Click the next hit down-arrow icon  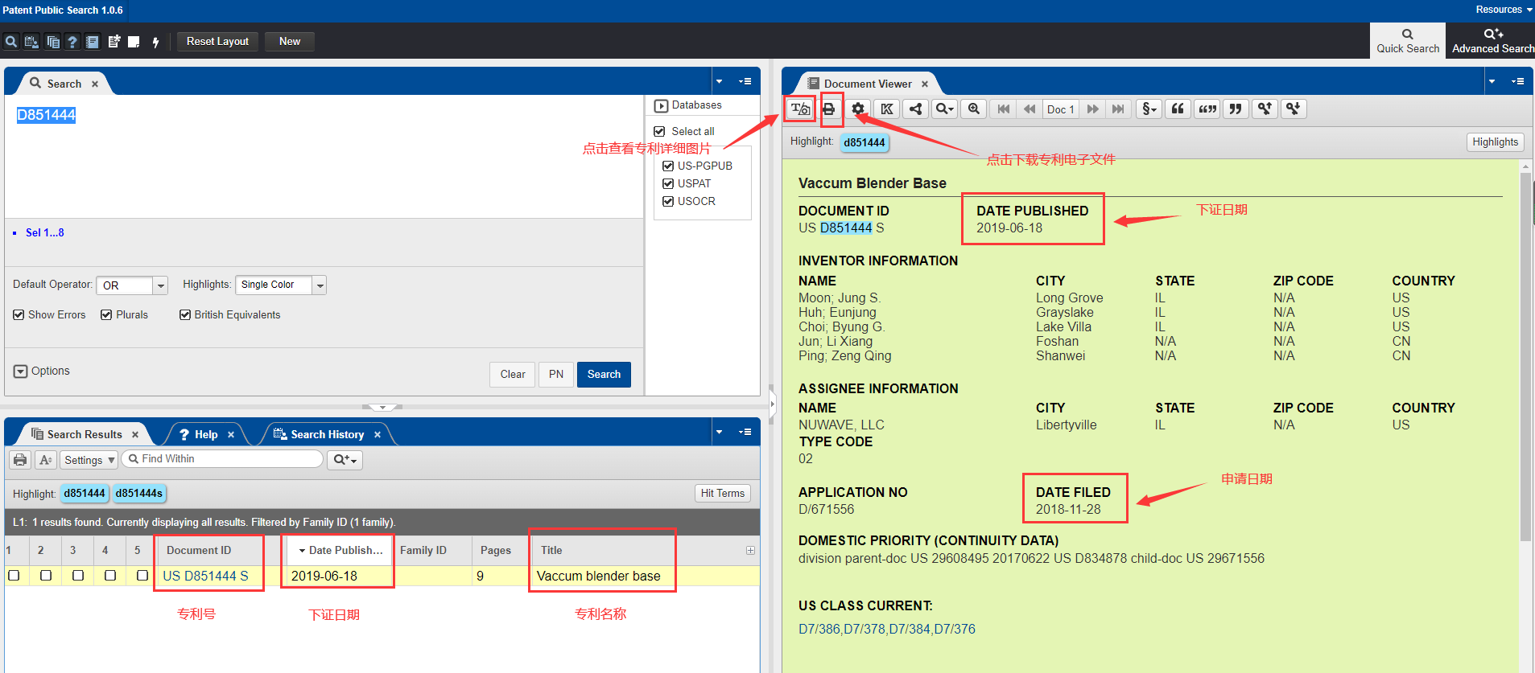pos(1294,109)
